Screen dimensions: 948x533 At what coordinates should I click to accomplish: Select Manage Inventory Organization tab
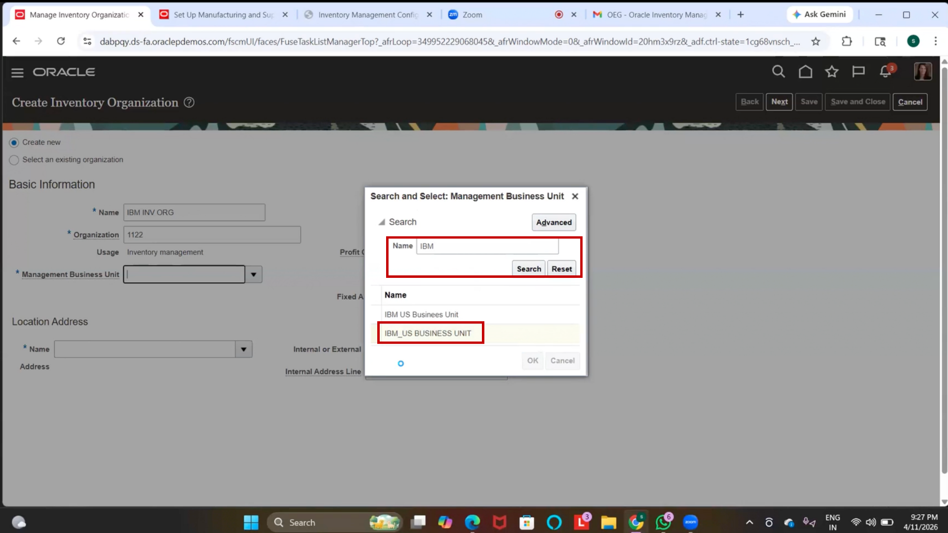[79, 15]
